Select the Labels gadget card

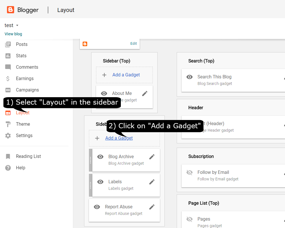click(x=126, y=185)
